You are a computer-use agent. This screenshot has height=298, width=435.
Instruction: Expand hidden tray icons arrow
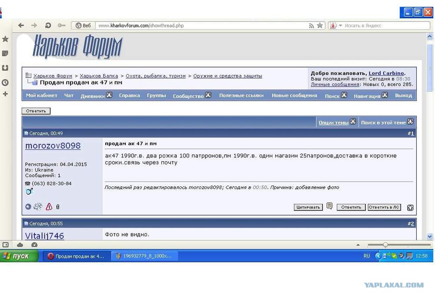click(378, 256)
